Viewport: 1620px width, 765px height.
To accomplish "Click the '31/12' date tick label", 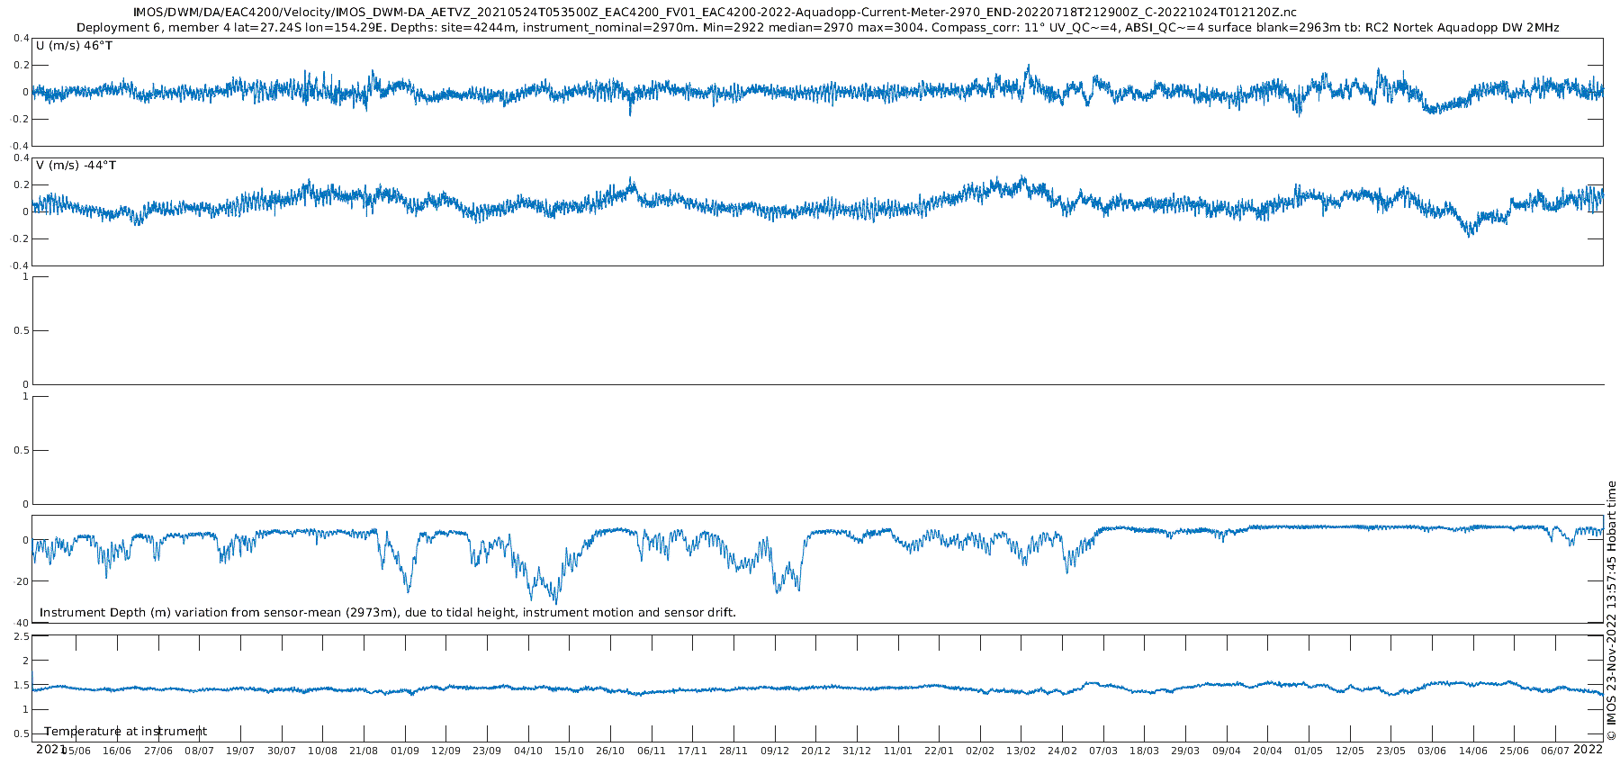I will (857, 751).
